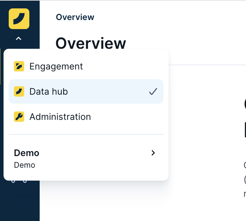Open Administration from the menu
This screenshot has width=246, height=221.
(86, 117)
